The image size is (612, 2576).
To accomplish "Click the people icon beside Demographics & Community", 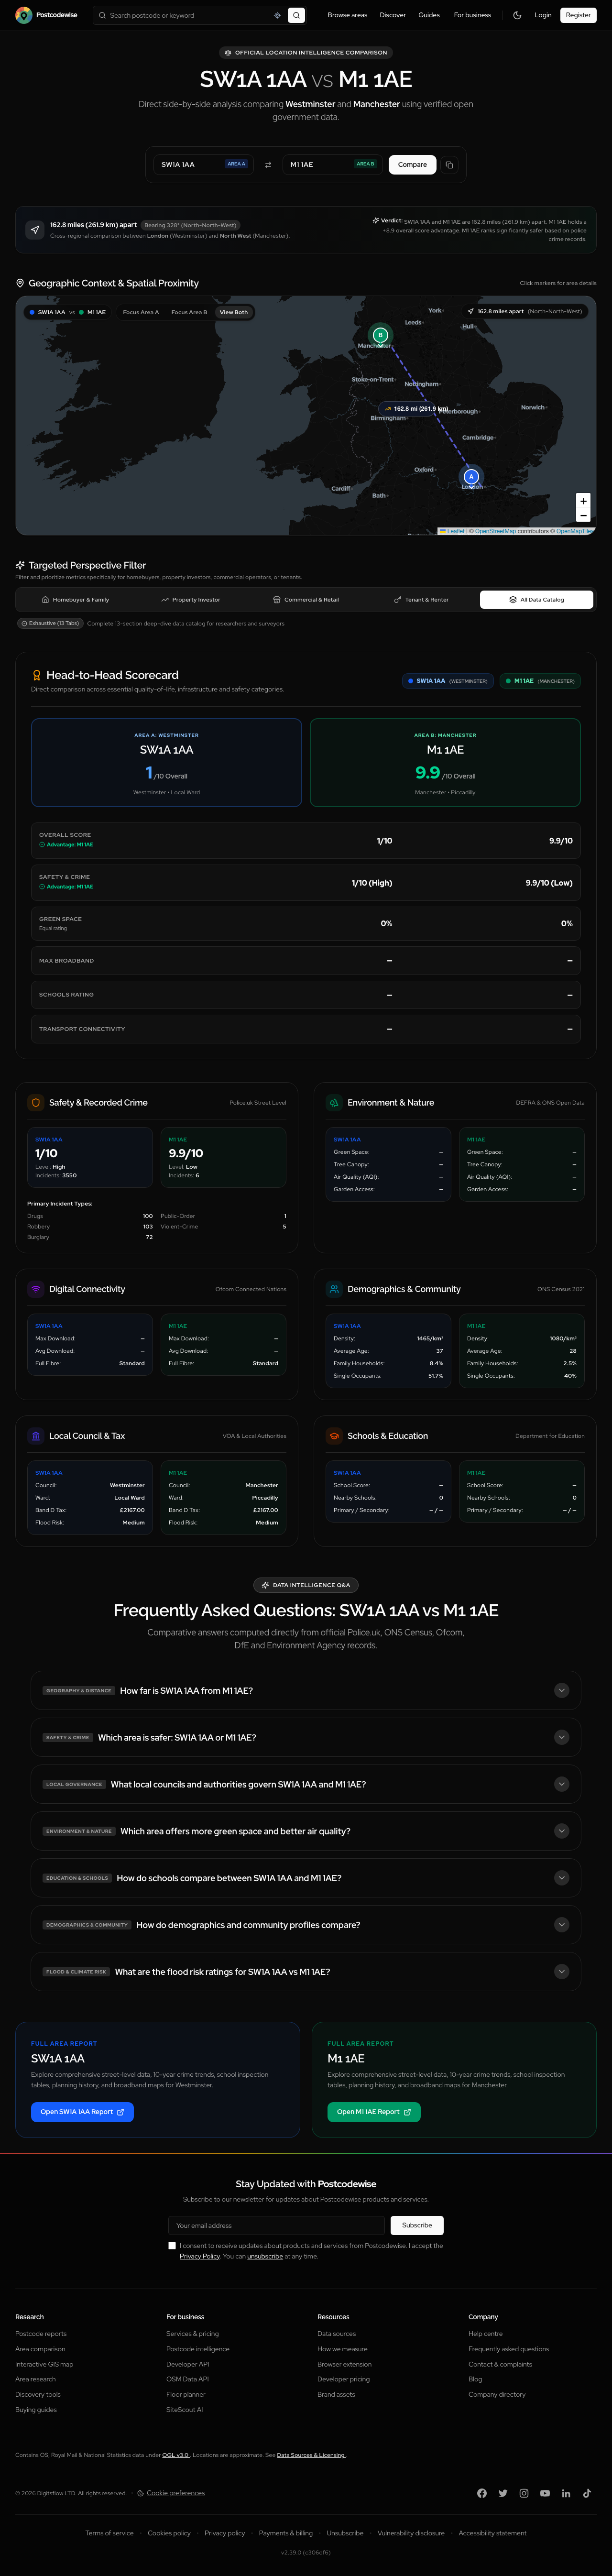I will pyautogui.click(x=334, y=1289).
